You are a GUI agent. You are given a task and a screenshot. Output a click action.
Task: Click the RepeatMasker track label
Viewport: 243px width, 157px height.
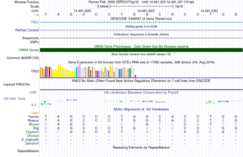coord(28,151)
